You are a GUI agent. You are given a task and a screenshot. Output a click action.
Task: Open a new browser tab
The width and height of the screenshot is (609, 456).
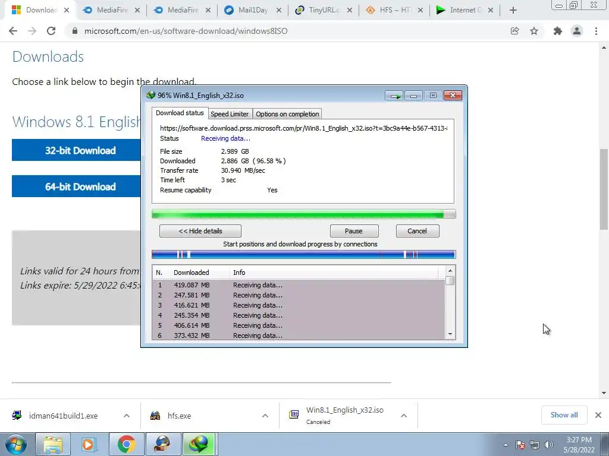513,10
